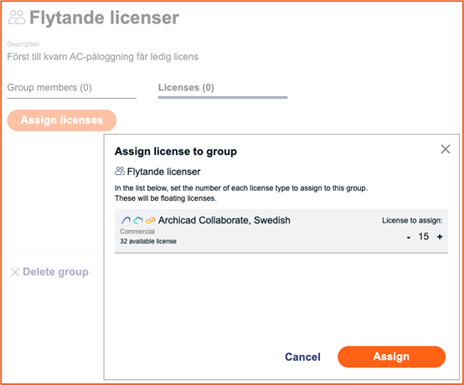Click the 32 available license label
This screenshot has width=464, height=385.
point(148,241)
